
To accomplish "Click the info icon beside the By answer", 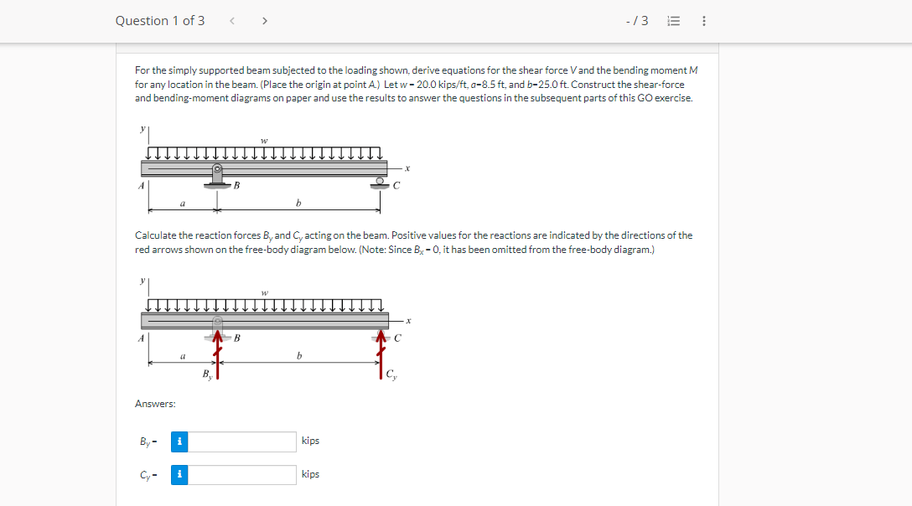I will click(179, 440).
